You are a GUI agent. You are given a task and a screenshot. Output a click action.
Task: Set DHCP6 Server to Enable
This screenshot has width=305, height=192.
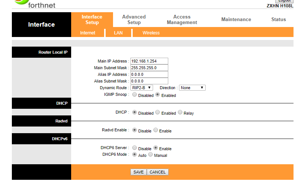coord(156,148)
